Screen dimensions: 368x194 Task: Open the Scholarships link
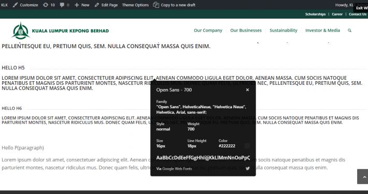[315, 14]
